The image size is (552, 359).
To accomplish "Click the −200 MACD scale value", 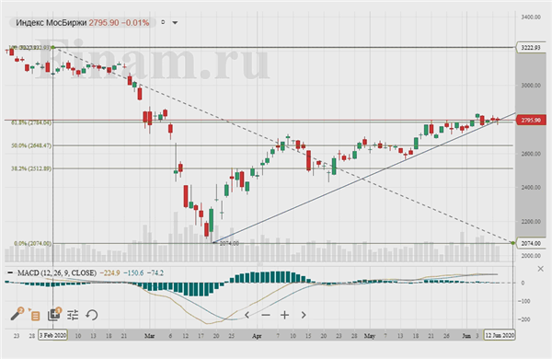I will (x=523, y=319).
